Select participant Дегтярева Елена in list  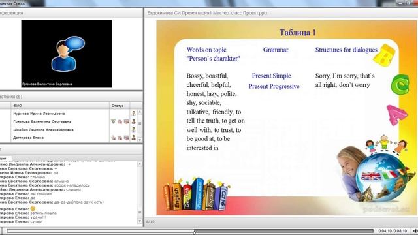[28, 138]
